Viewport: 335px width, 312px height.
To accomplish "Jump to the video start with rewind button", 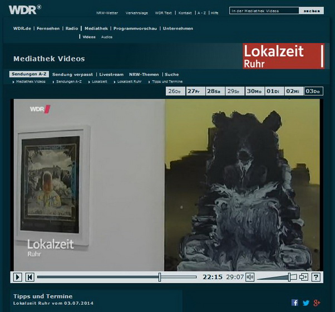I will 30,277.
